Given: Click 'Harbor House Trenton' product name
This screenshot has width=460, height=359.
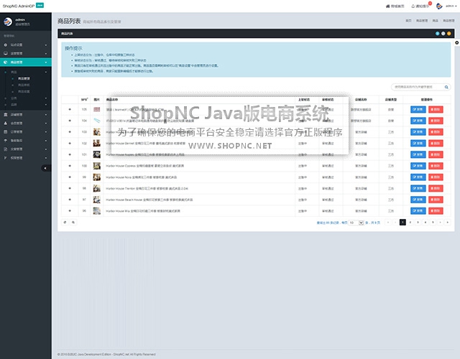Looking at the screenshot, I should (x=147, y=188).
